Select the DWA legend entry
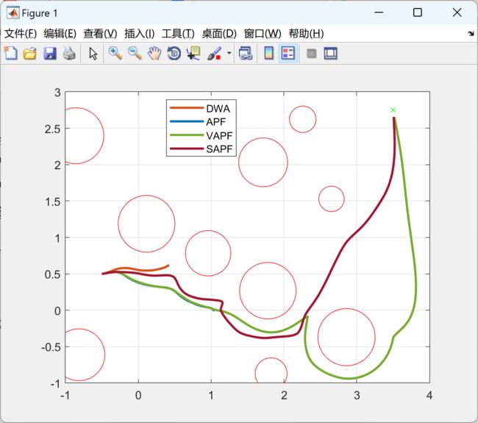The width and height of the screenshot is (478, 423). [x=201, y=108]
